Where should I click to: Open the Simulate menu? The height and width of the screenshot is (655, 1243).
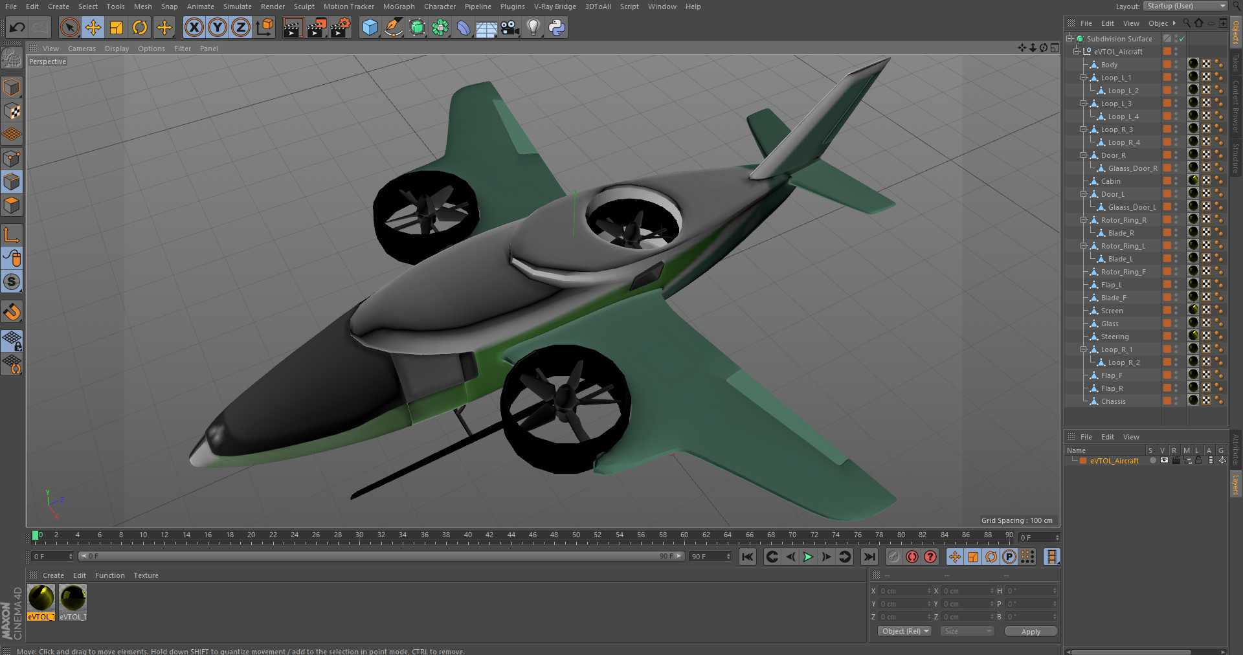click(238, 6)
